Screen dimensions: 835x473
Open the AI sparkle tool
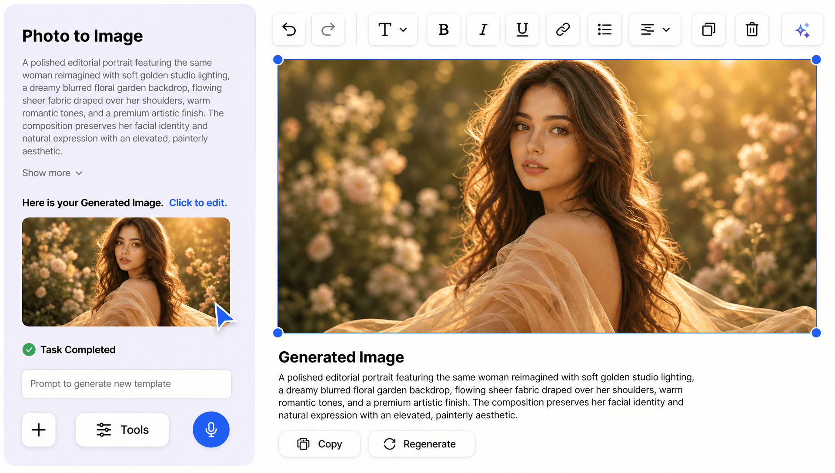point(802,30)
